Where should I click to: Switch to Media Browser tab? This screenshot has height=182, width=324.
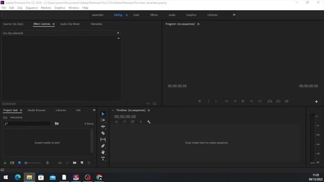36,110
